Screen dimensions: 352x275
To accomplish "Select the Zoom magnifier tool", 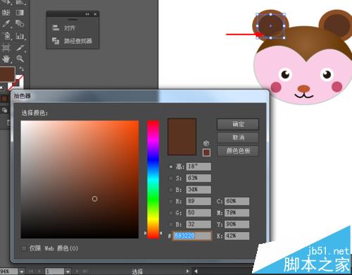I will coord(20,59).
